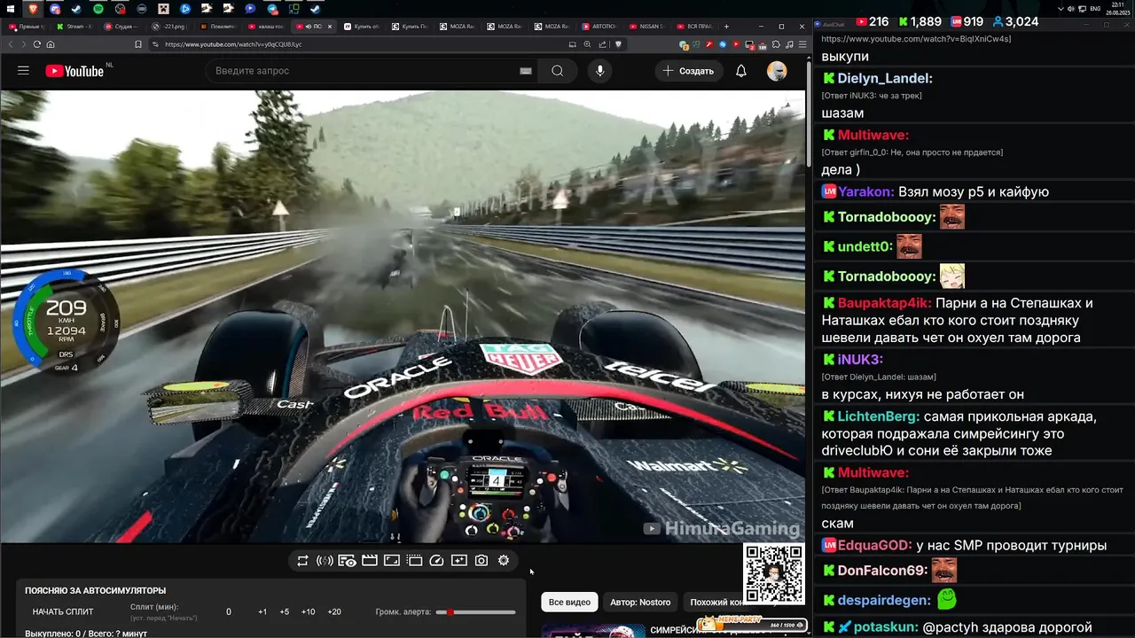Select the Автор: Nostoro filter chip
Screen dimensions: 1135x638
click(640, 603)
